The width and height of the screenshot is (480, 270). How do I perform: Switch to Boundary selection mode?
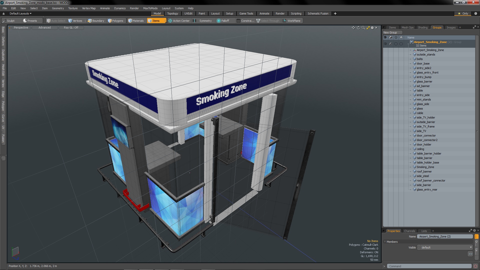coord(96,21)
